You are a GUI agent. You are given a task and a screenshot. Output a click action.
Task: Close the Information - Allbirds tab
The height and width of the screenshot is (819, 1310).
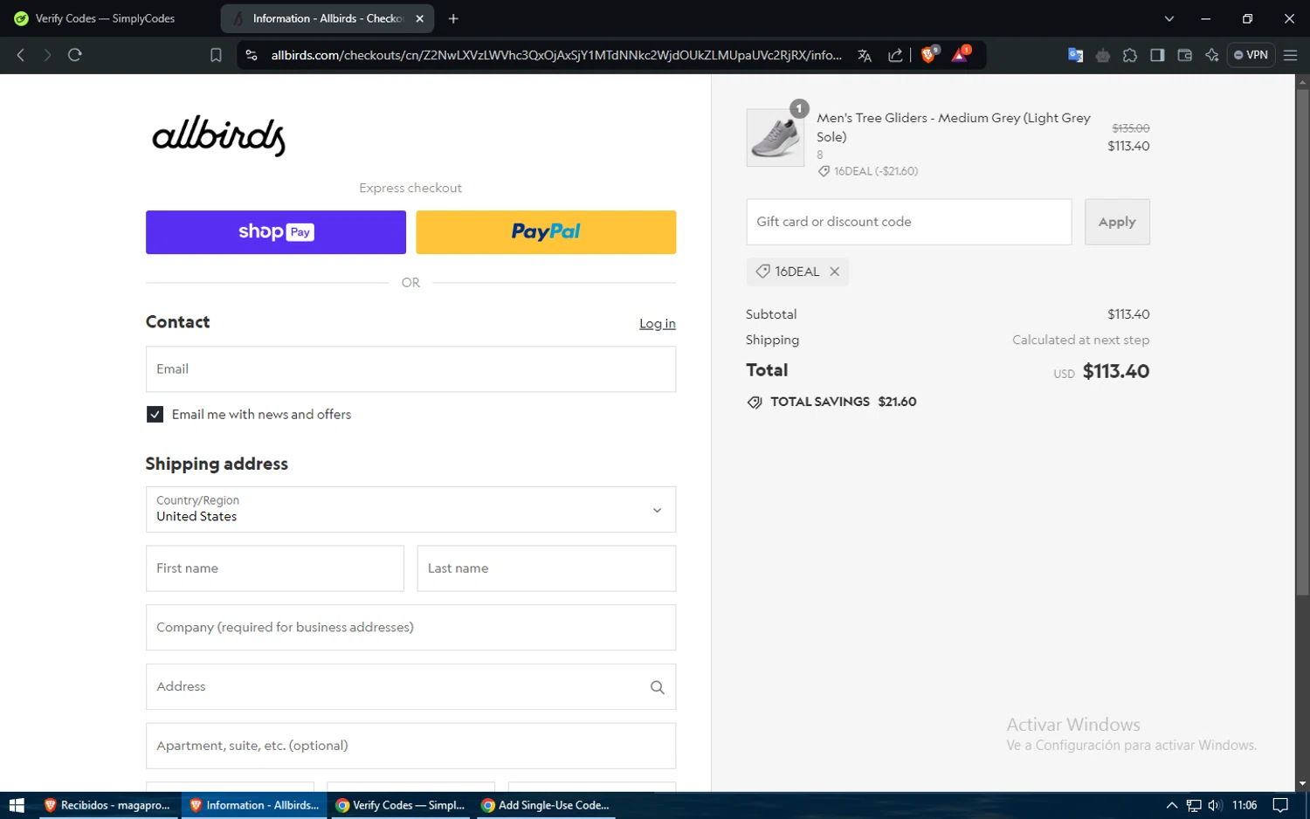419,18
